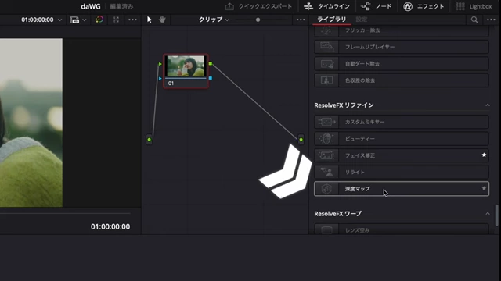Screen dimensions: 501x281
Task: Click the ビューティー face icon
Action: tap(326, 139)
